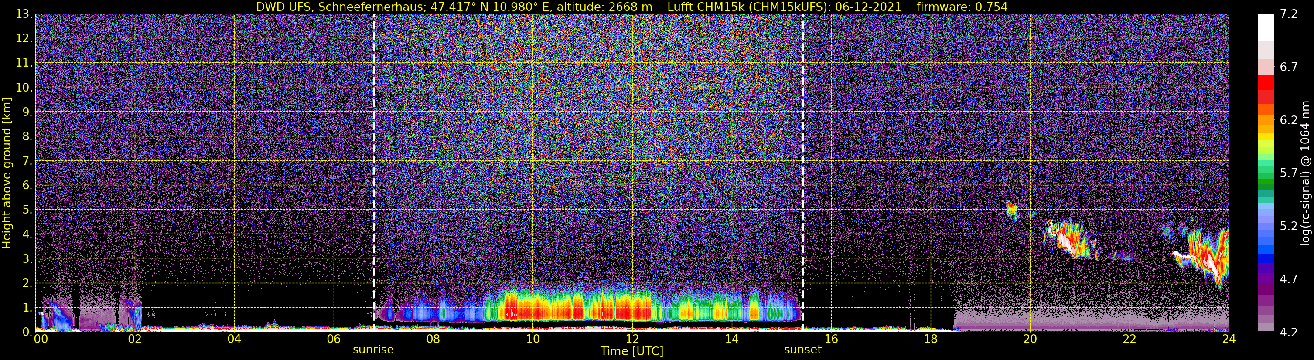Click the plot title text 'DWD UFS, Schneefernerhaus'

339,7
